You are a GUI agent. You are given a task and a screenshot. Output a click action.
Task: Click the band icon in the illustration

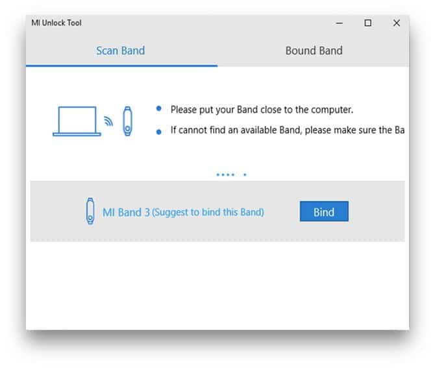tap(127, 121)
